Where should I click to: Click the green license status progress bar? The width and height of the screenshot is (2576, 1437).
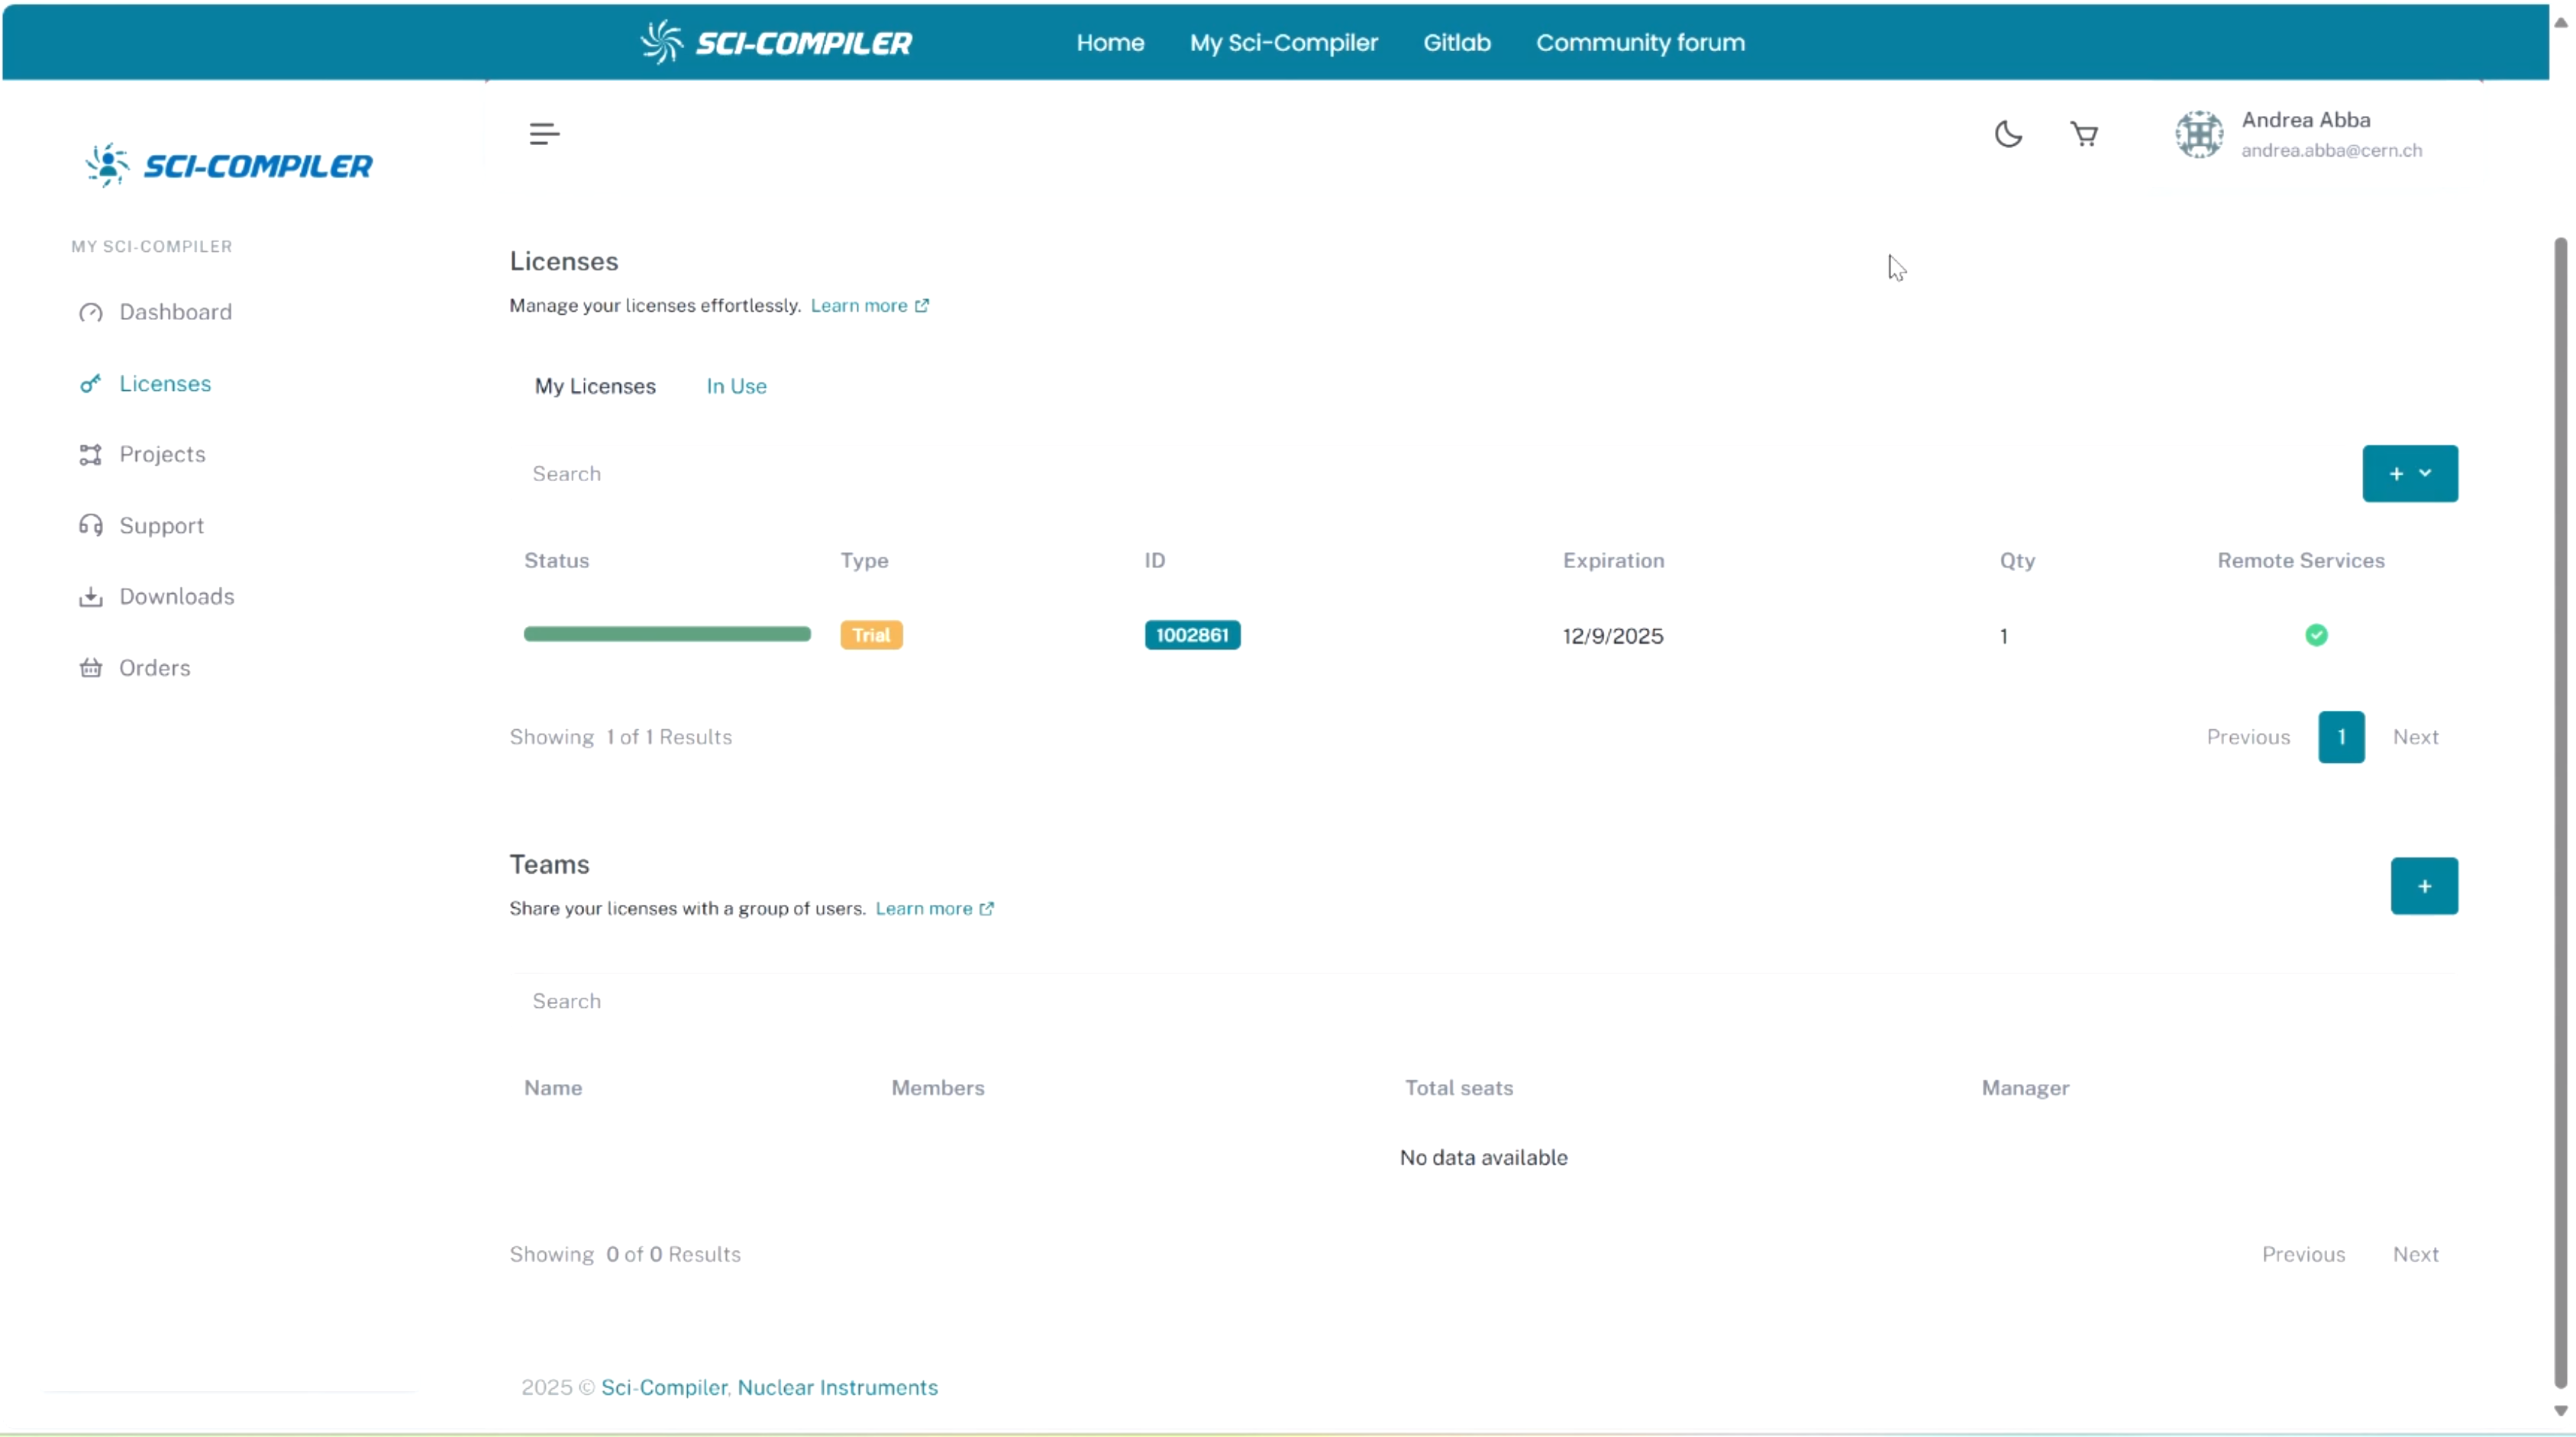(667, 634)
